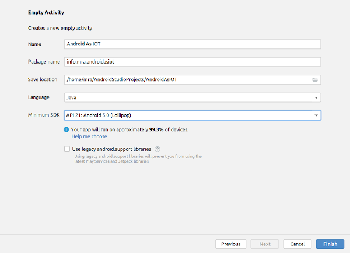
Task: Focus the Package name input field
Action: [x=192, y=62]
